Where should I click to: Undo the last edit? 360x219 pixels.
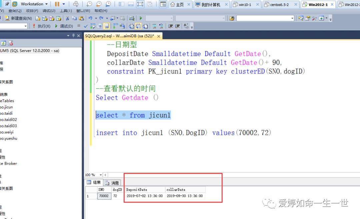tap(90, 18)
